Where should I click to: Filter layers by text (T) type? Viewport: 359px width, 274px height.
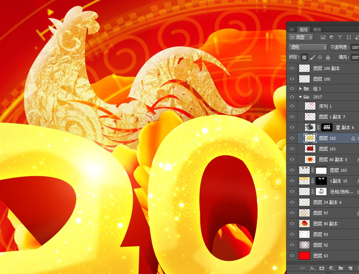340,37
